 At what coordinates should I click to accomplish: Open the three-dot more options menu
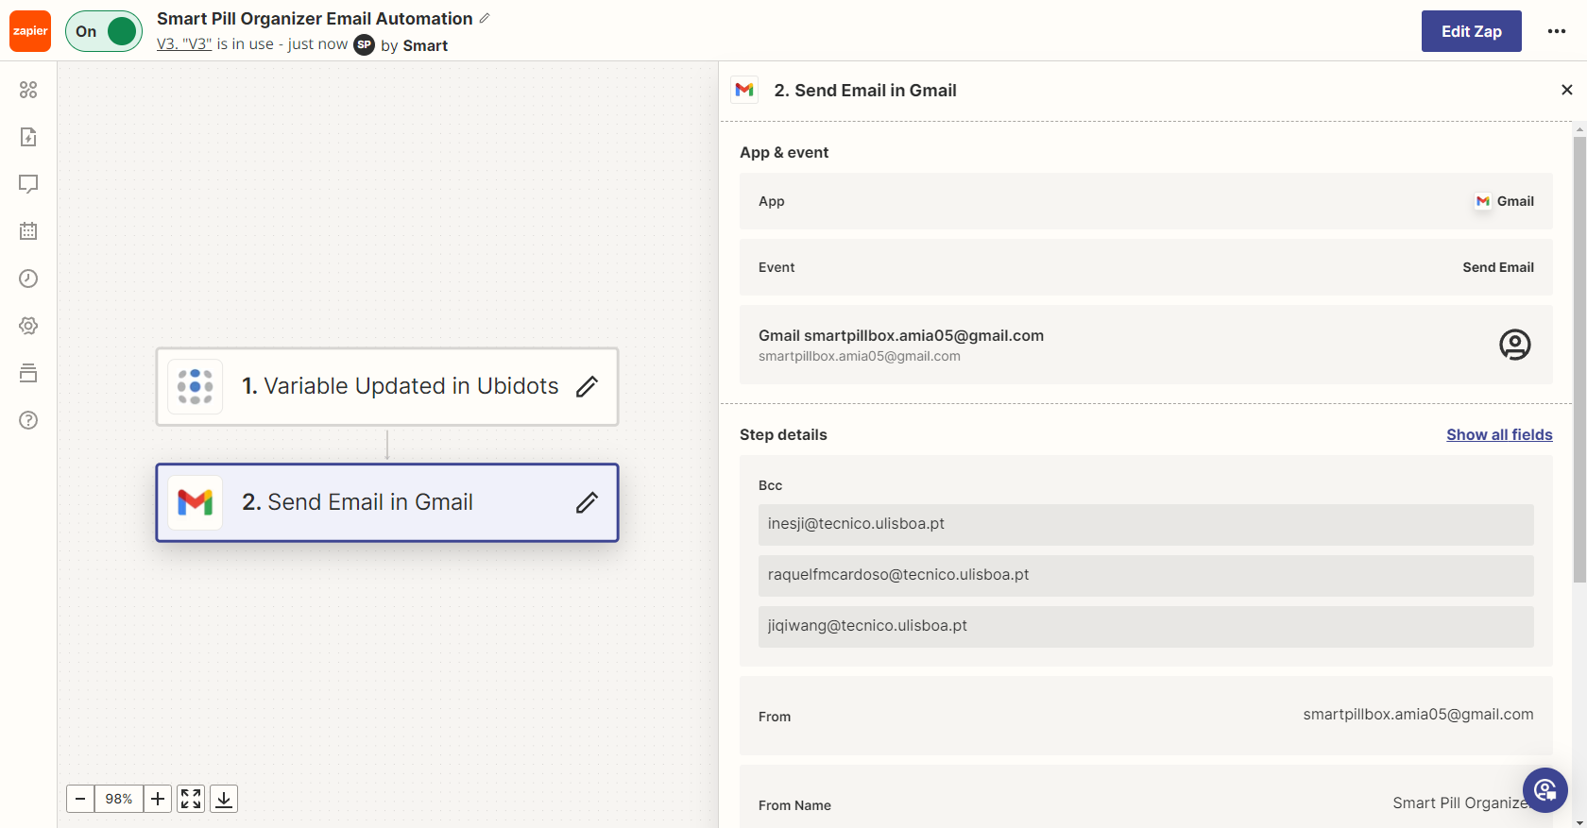click(x=1557, y=31)
